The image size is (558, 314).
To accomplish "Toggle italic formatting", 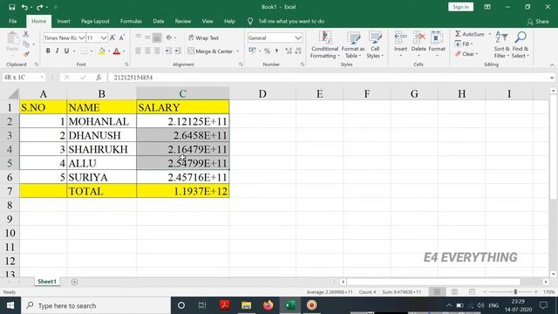I will click(x=58, y=51).
